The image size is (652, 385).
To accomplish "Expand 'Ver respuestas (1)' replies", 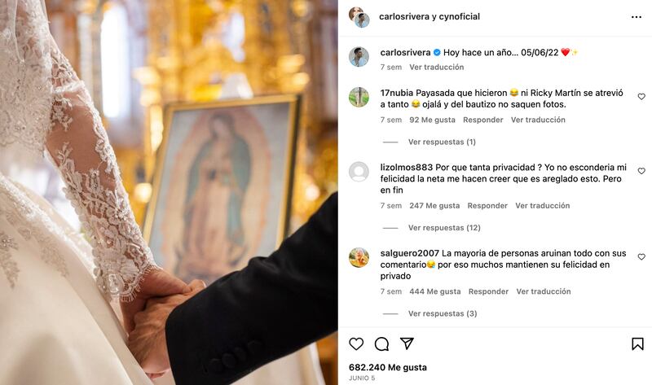I will click(x=442, y=142).
